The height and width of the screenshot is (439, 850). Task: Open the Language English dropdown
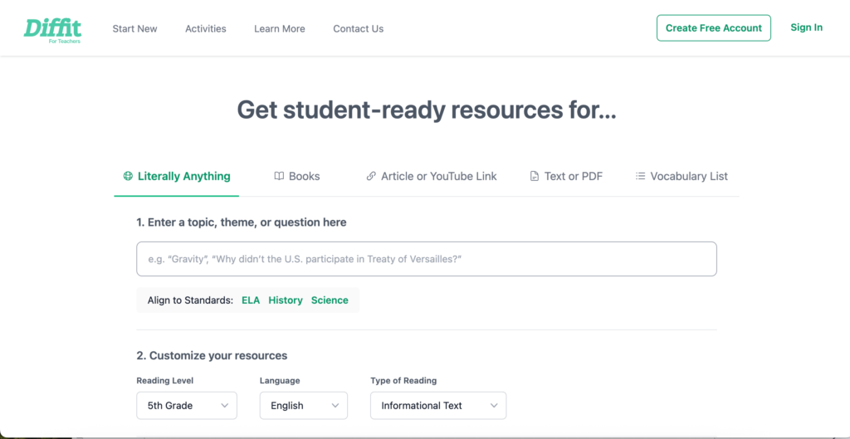click(x=304, y=406)
